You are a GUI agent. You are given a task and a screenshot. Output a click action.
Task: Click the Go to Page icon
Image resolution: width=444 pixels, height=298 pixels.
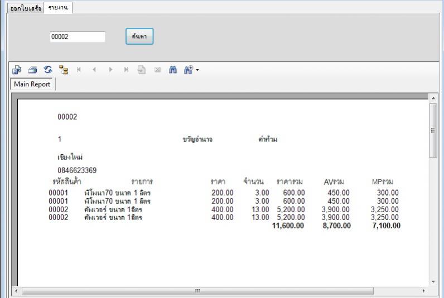[142, 70]
